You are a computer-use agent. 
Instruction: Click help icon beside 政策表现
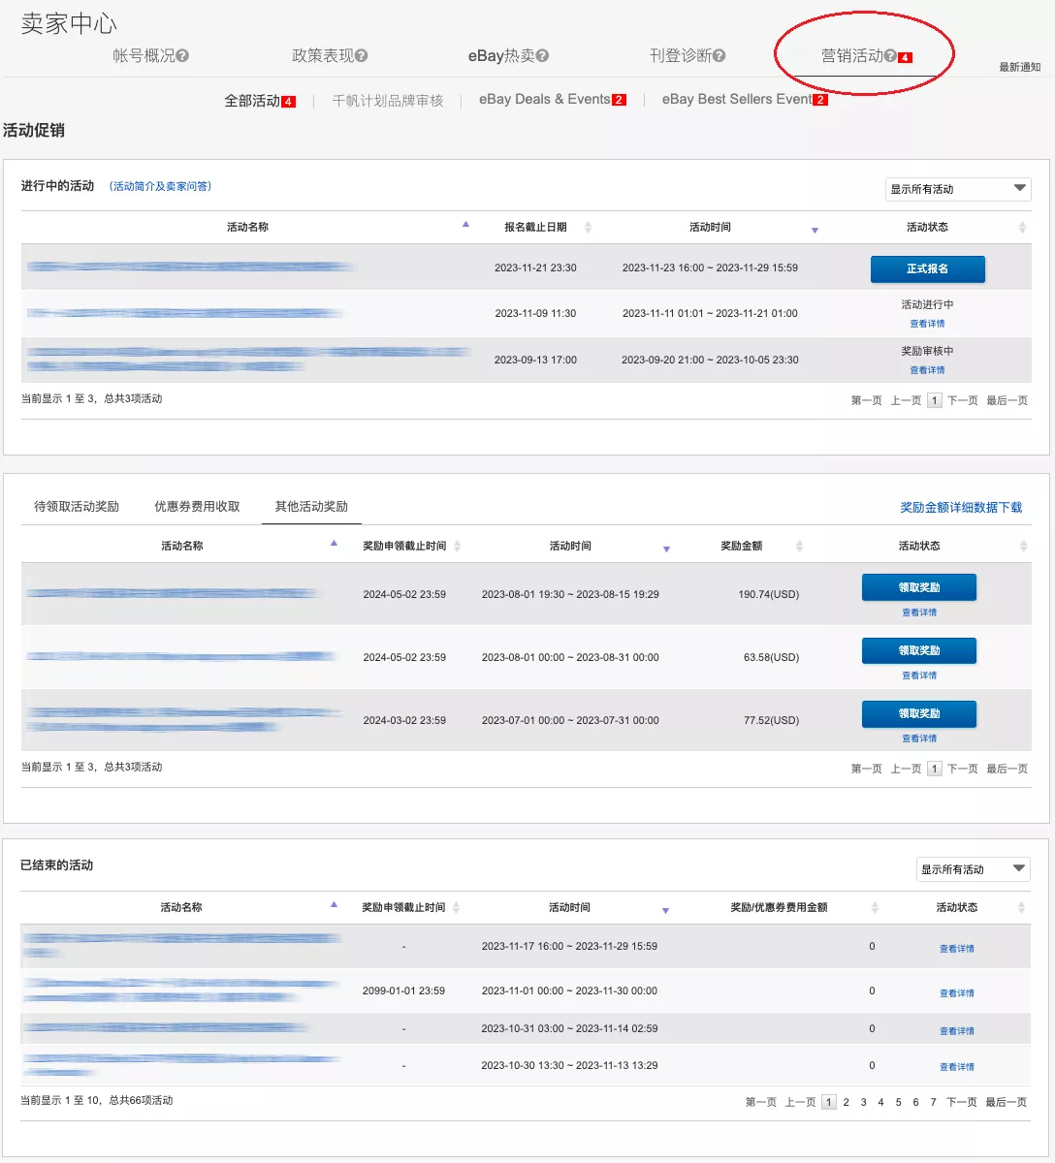362,56
